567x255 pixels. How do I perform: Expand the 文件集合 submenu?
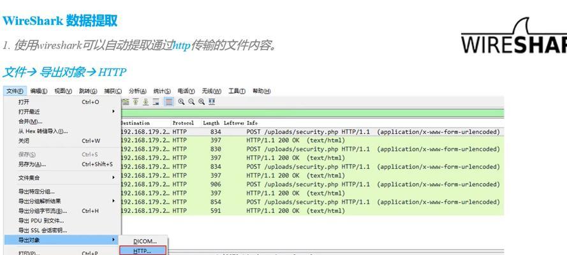pos(63,178)
